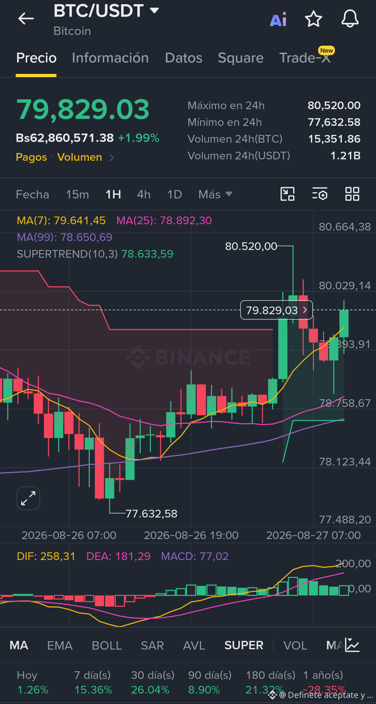Tap the MA(25) indicator legend
The image size is (376, 704).
pos(164,220)
